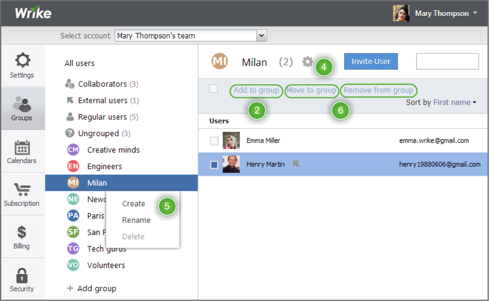The height and width of the screenshot is (301, 489).
Task: Open the Billing section
Action: click(x=21, y=236)
